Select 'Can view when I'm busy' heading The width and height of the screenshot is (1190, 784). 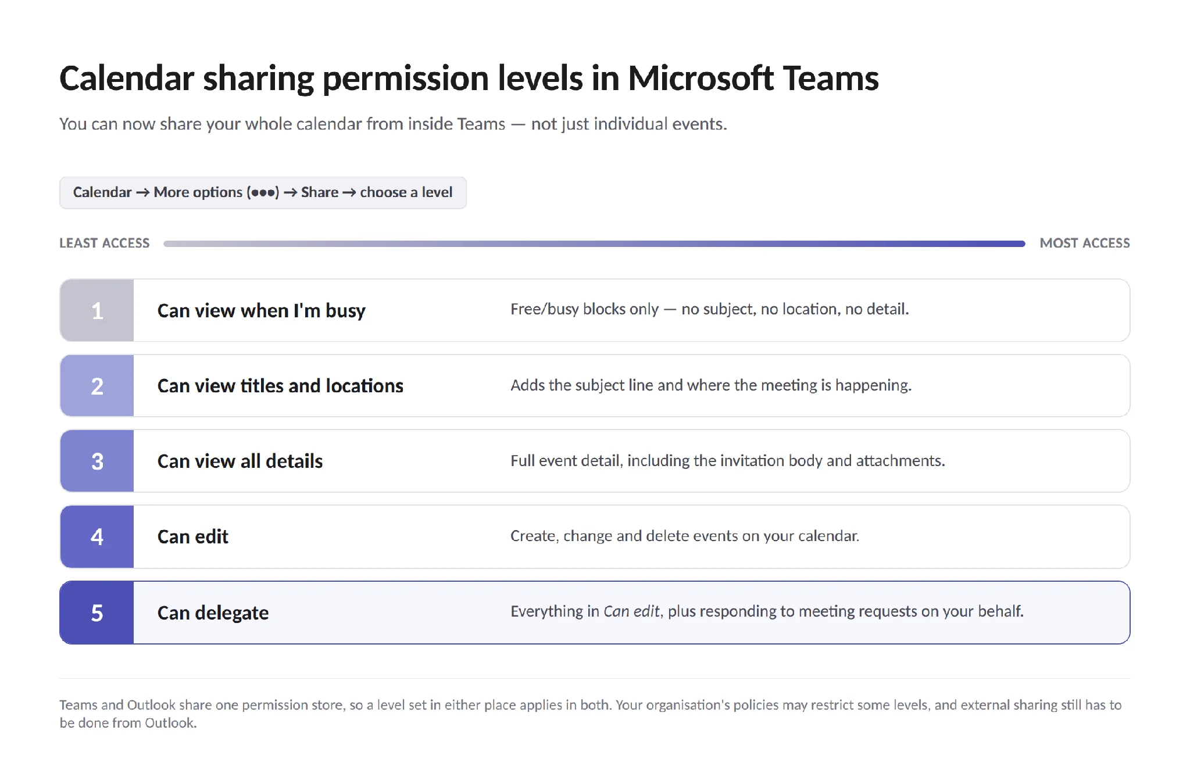[x=262, y=311]
